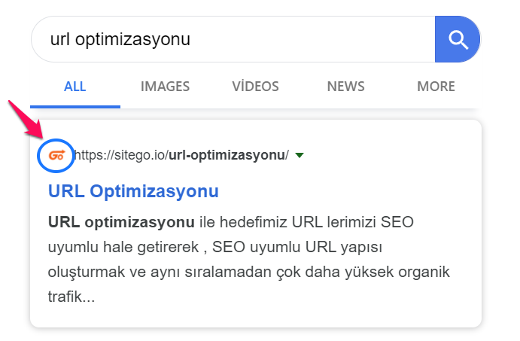Click the blue underline beneath ALL
This screenshot has height=341, width=520.
(x=75, y=106)
